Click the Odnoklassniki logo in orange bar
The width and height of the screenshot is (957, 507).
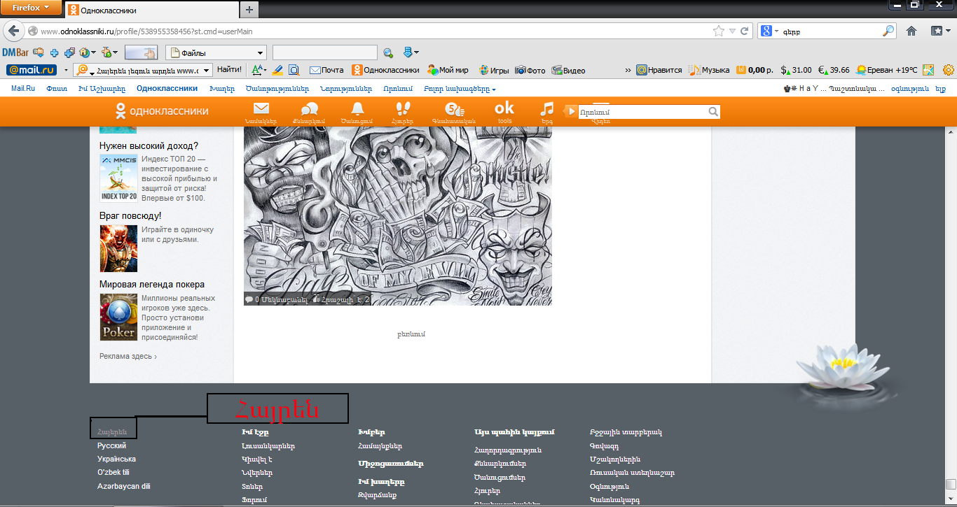pyautogui.click(x=162, y=110)
